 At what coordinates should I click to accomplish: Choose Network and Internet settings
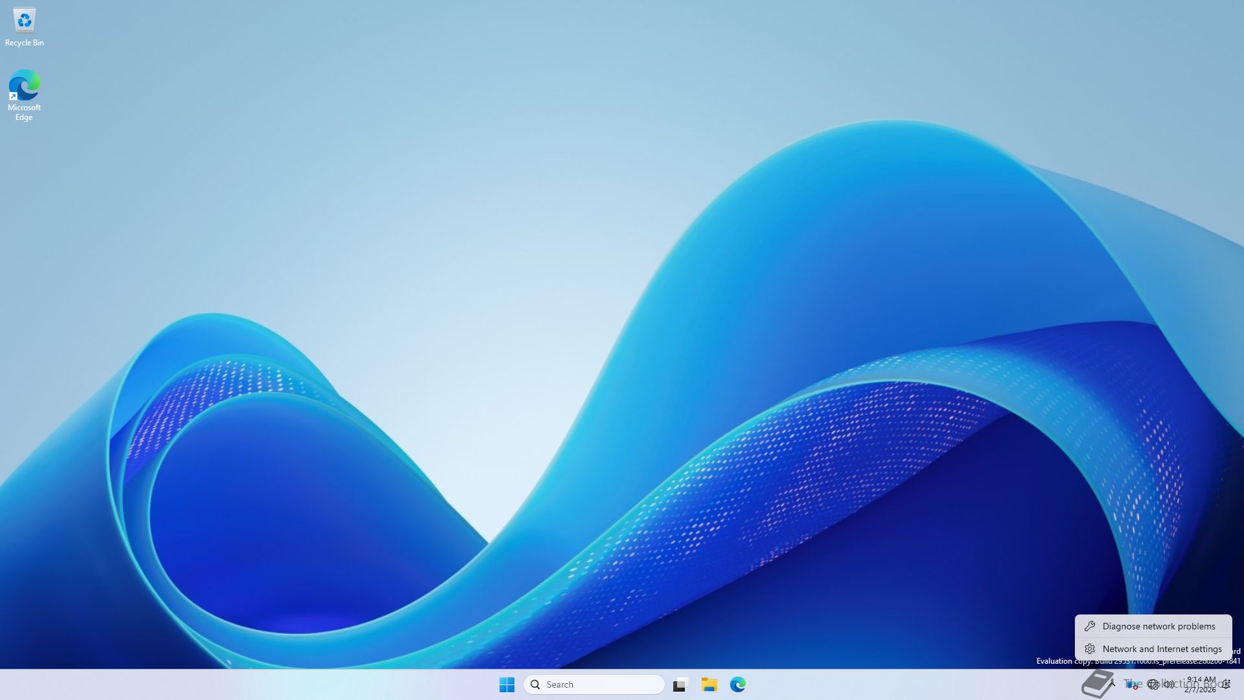click(x=1162, y=649)
